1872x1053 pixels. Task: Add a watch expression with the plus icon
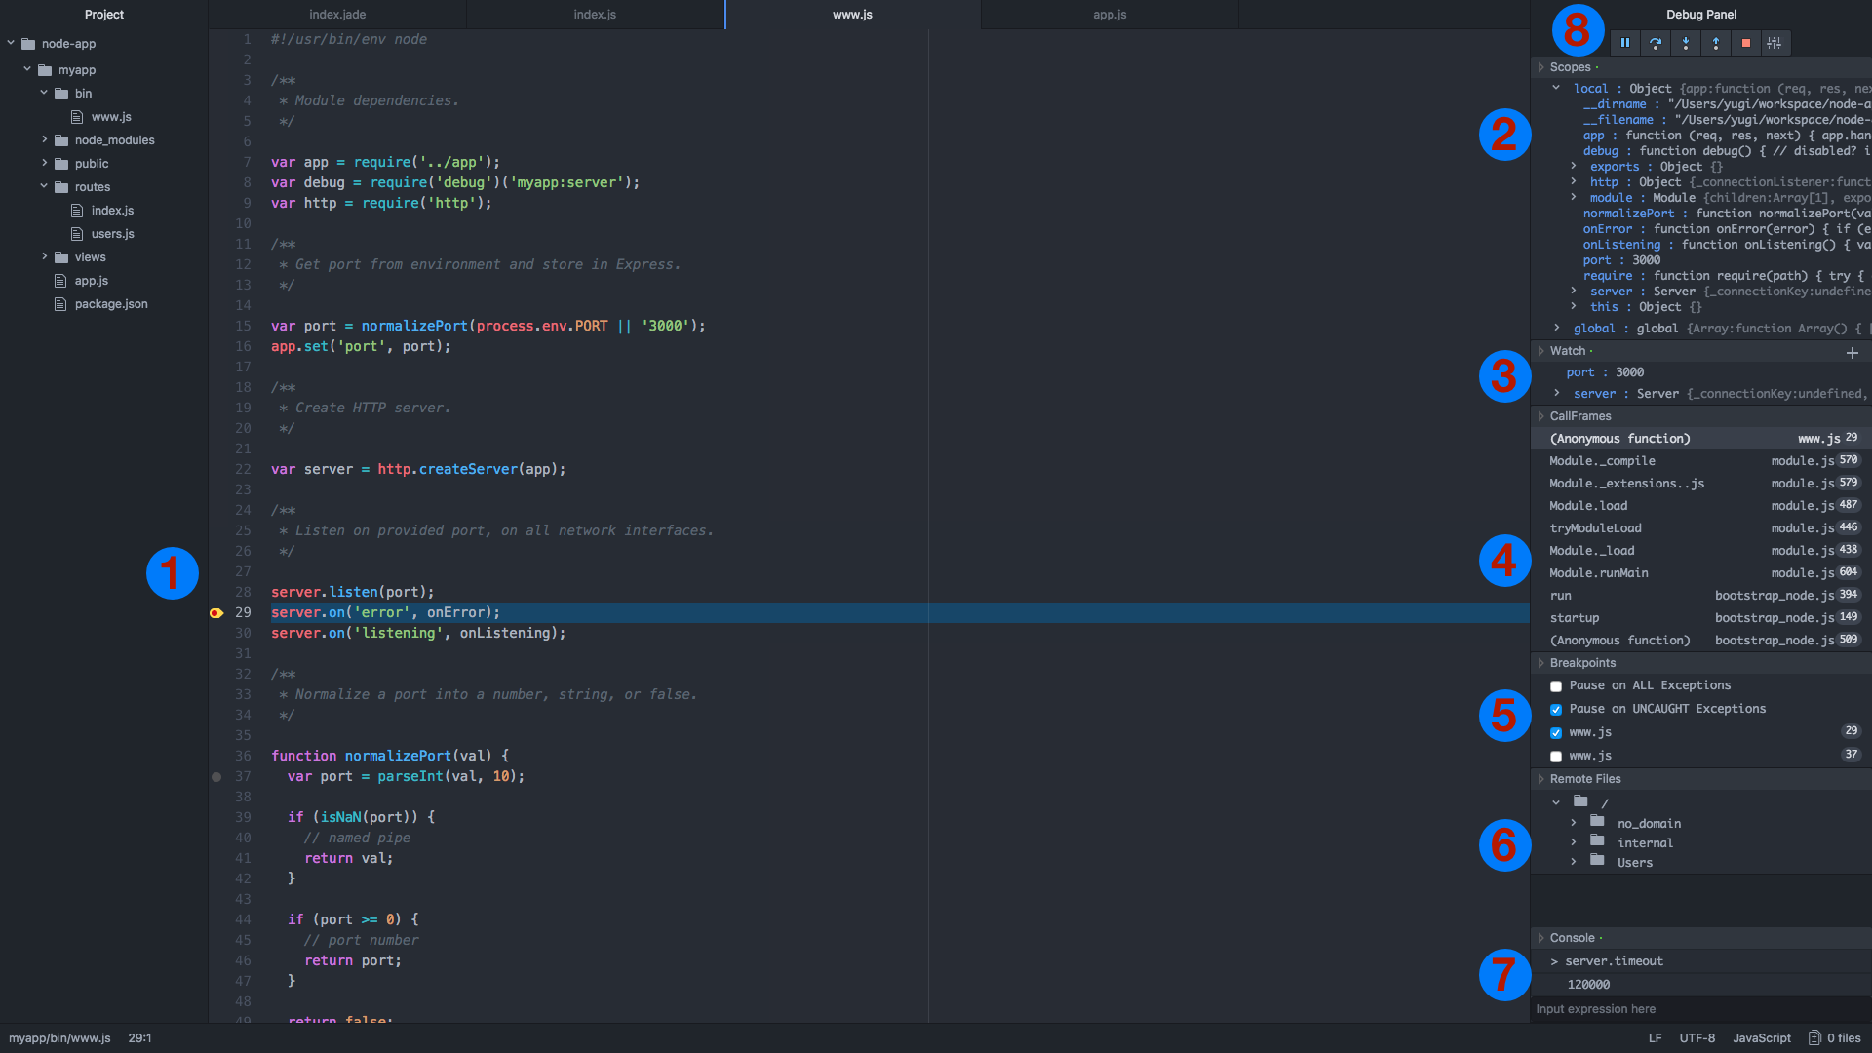click(x=1852, y=353)
